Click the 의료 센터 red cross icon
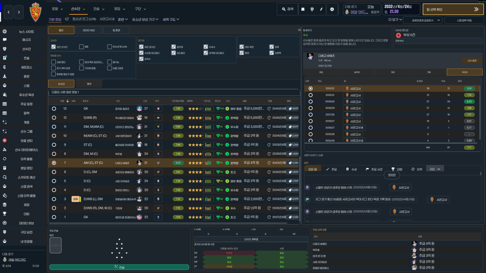 pos(5,141)
